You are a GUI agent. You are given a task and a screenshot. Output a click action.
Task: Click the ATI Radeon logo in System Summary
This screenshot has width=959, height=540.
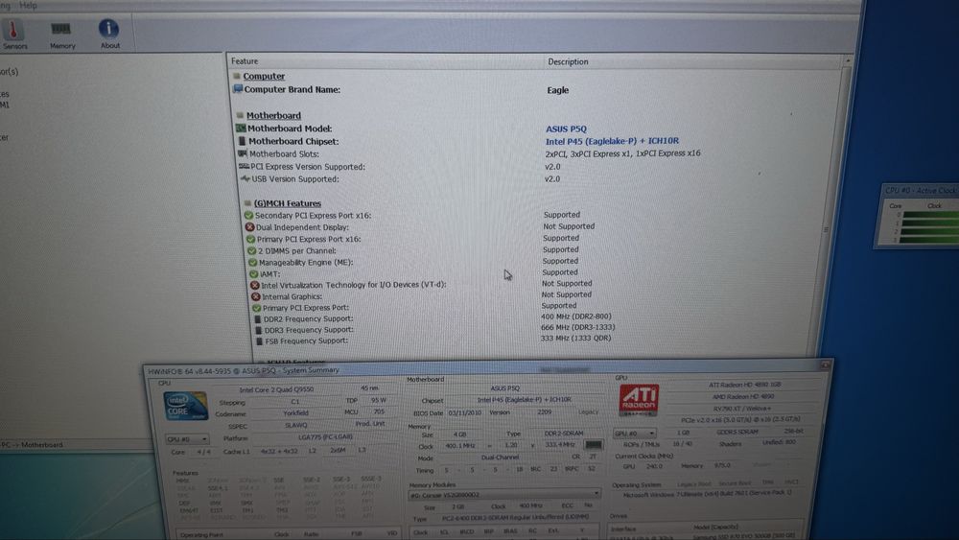[x=639, y=400]
